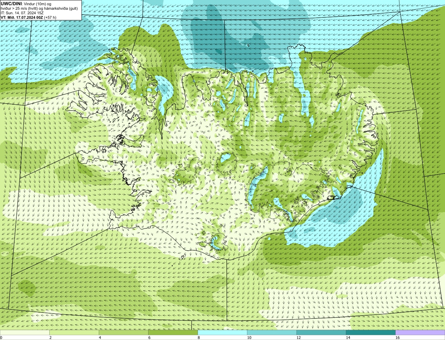Click the medium green 4–6 m/s legend swatch

point(124,333)
